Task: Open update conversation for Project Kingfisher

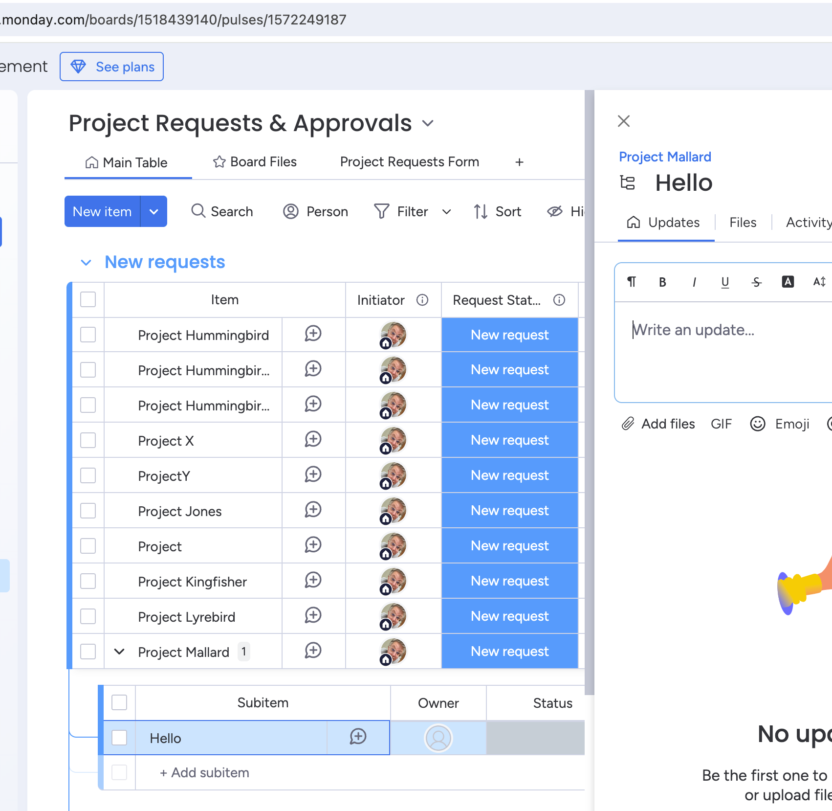Action: coord(313,581)
